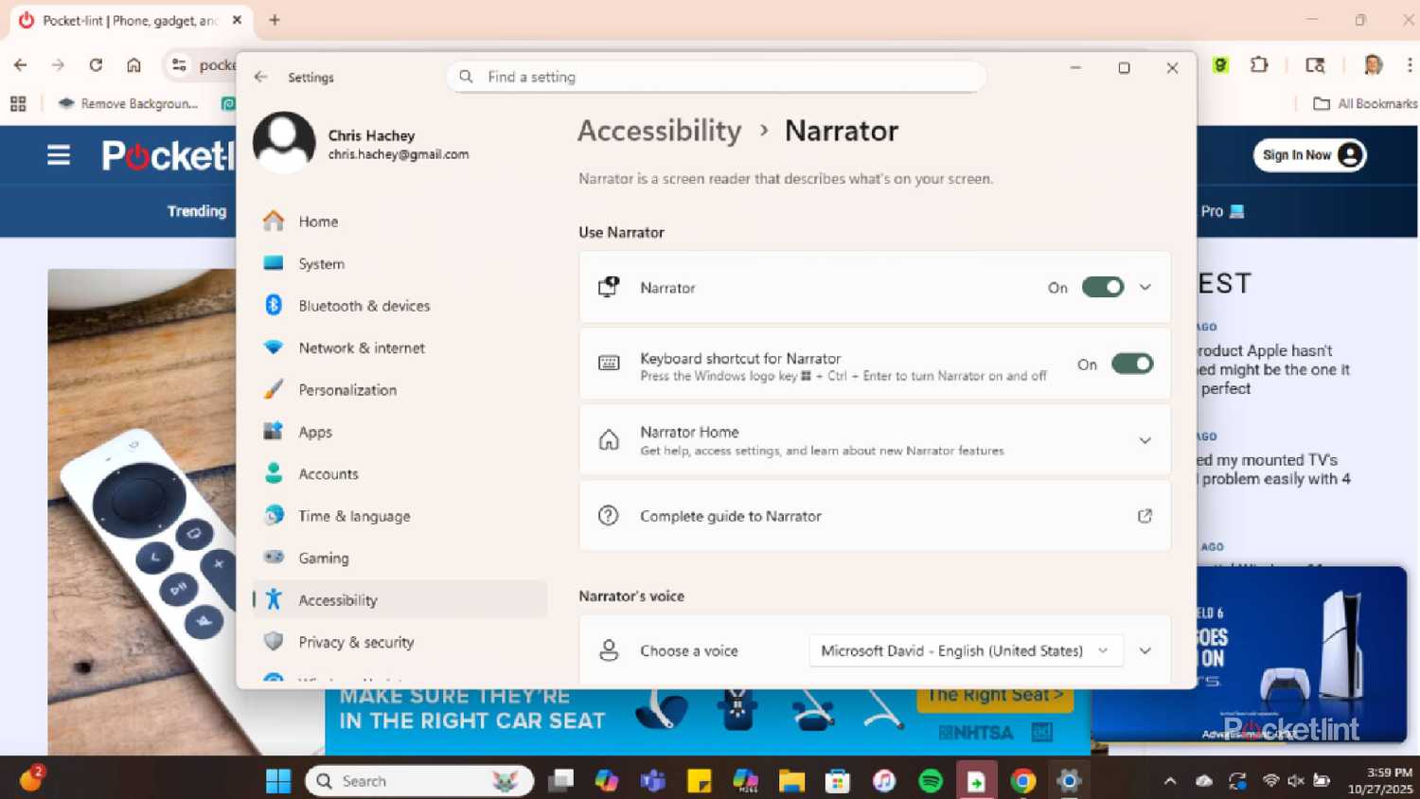The height and width of the screenshot is (799, 1420).
Task: Open Gaming settings
Action: (323, 558)
